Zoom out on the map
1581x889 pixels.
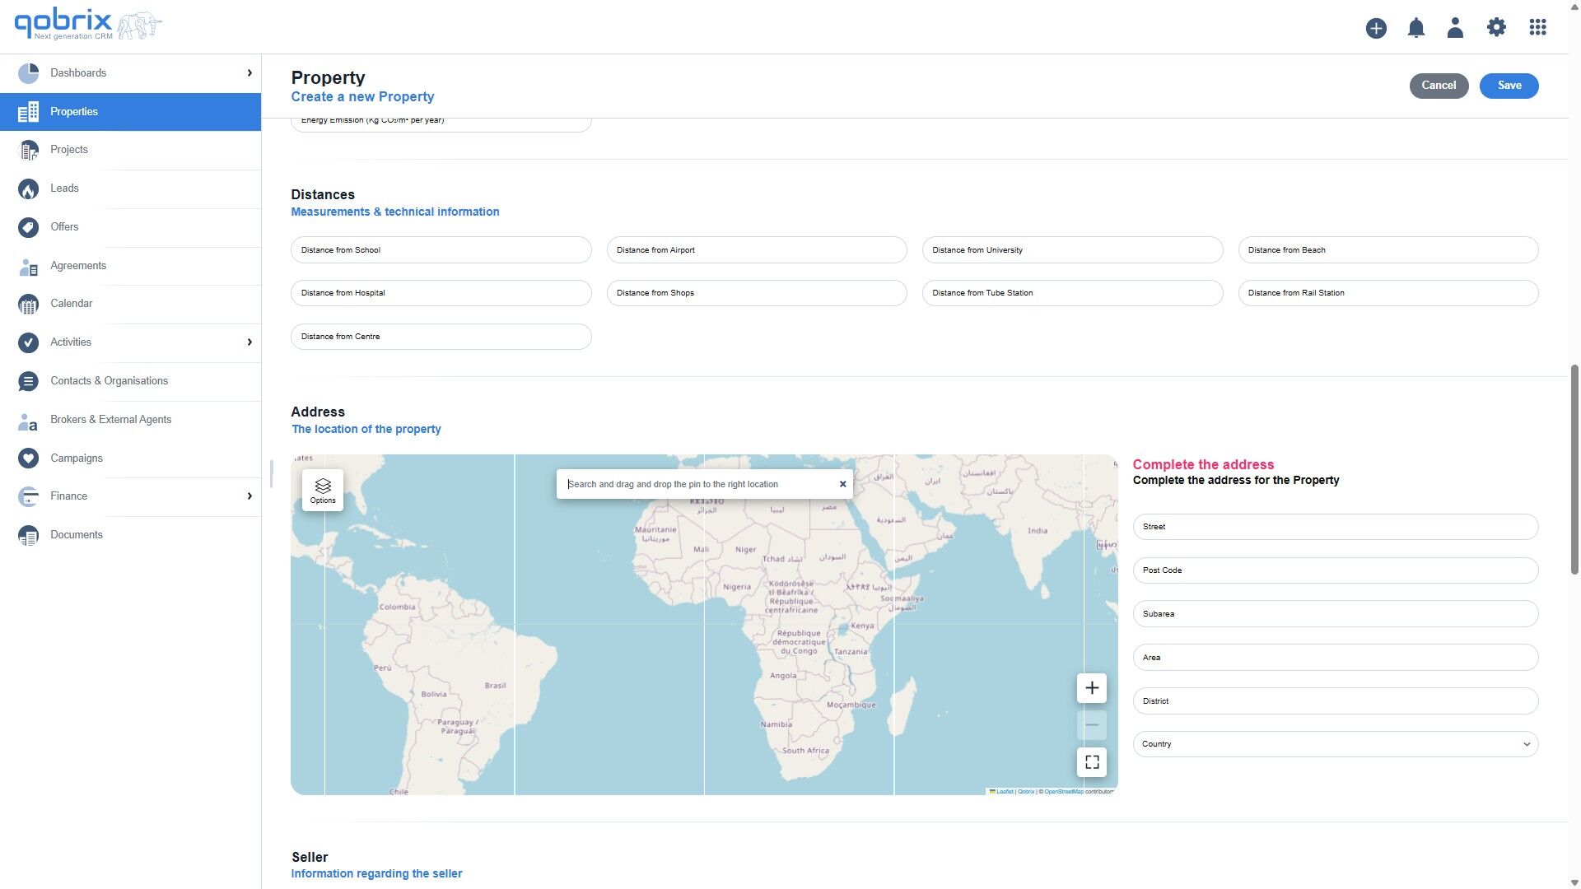(1091, 725)
